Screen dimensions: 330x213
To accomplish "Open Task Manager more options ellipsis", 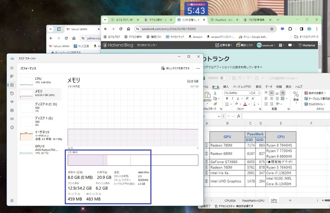I will (198, 68).
